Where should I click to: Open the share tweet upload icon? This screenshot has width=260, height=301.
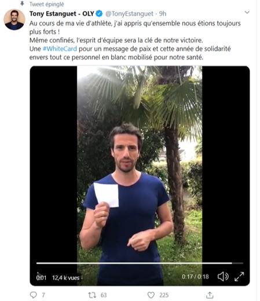pyautogui.click(x=210, y=295)
